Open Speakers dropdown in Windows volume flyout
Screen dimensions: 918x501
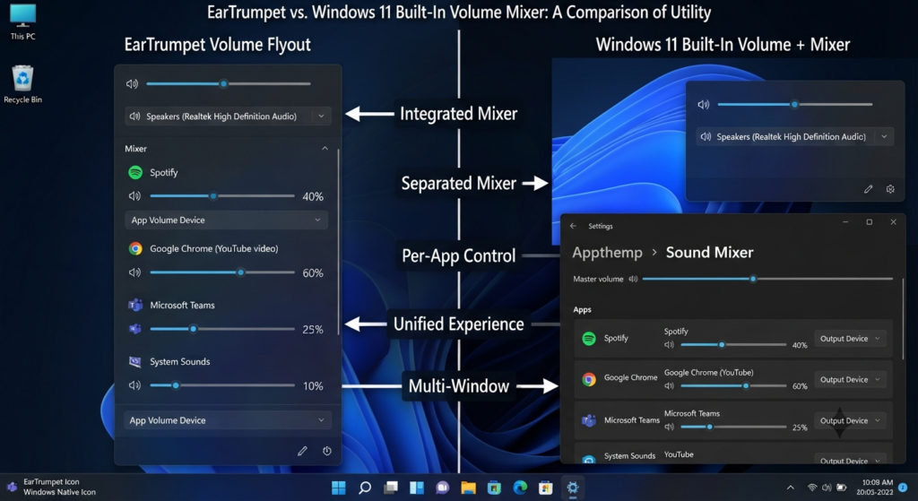point(794,136)
